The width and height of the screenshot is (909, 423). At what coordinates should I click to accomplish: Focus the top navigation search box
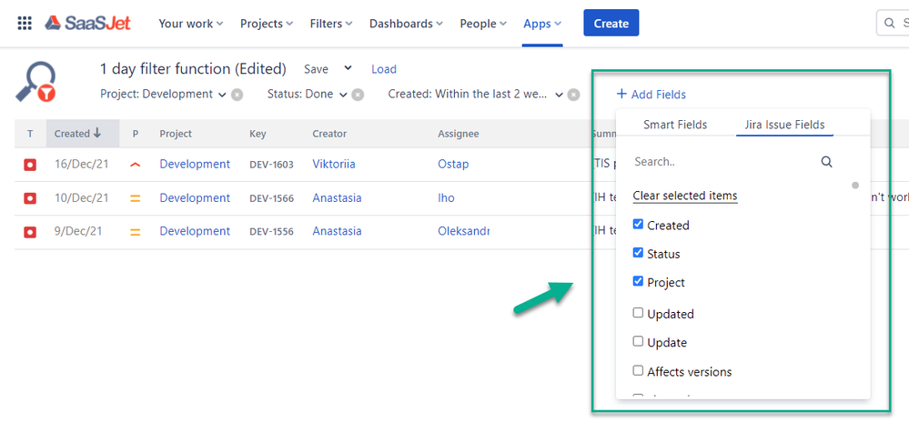893,23
